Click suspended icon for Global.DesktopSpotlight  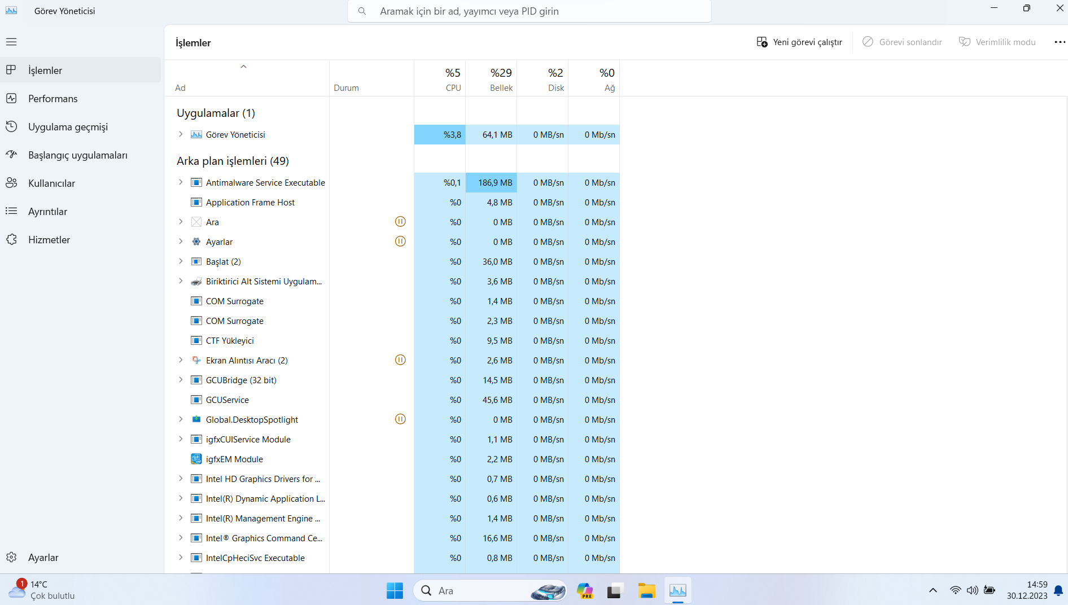click(400, 419)
